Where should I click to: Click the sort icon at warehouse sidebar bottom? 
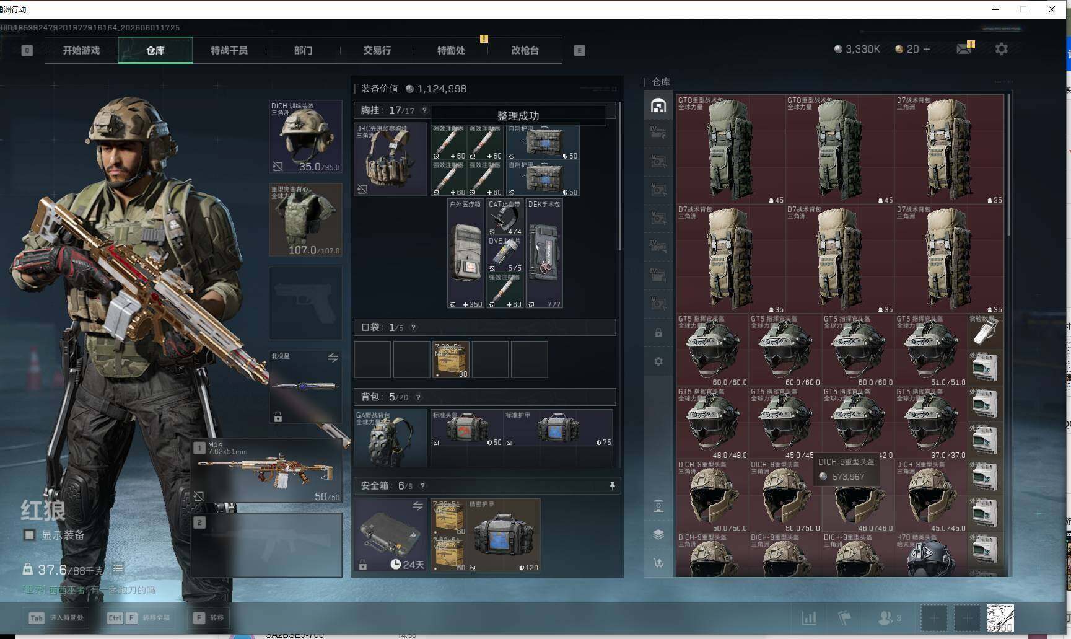(x=658, y=563)
